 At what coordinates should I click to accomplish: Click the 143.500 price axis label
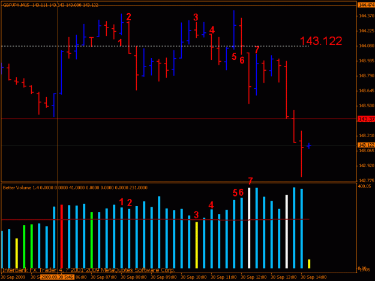tap(367, 106)
